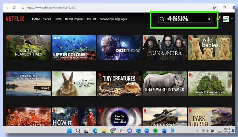Open My List
The height and width of the screenshot is (137, 238).
pyautogui.click(x=92, y=19)
